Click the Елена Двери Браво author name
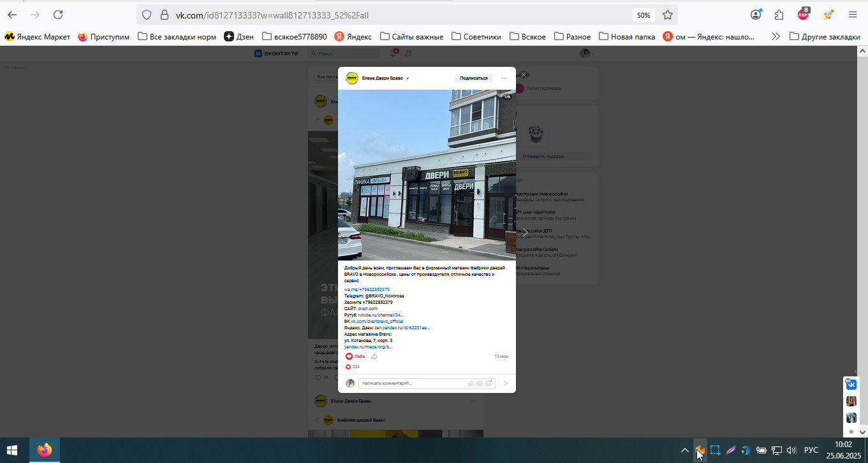The height and width of the screenshot is (463, 868). [382, 78]
